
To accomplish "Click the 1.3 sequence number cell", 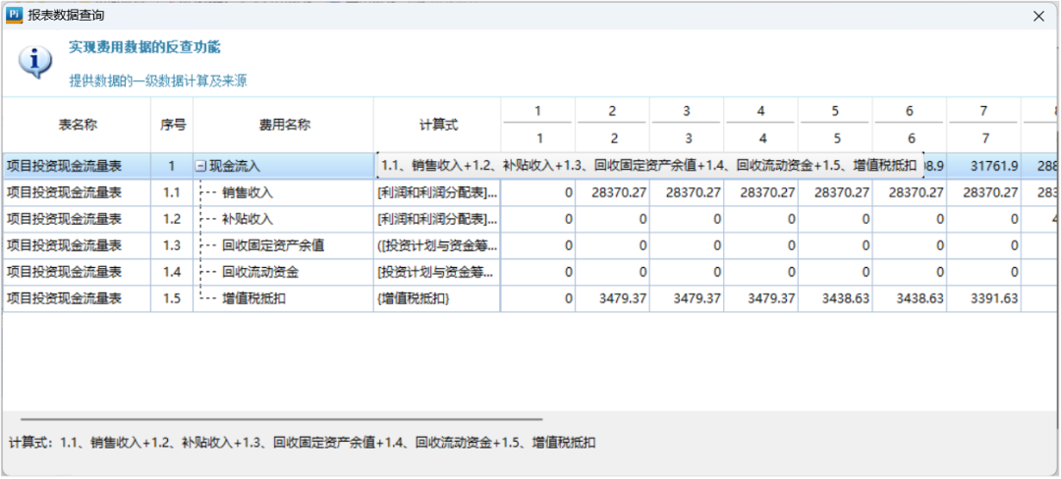I will click(172, 245).
